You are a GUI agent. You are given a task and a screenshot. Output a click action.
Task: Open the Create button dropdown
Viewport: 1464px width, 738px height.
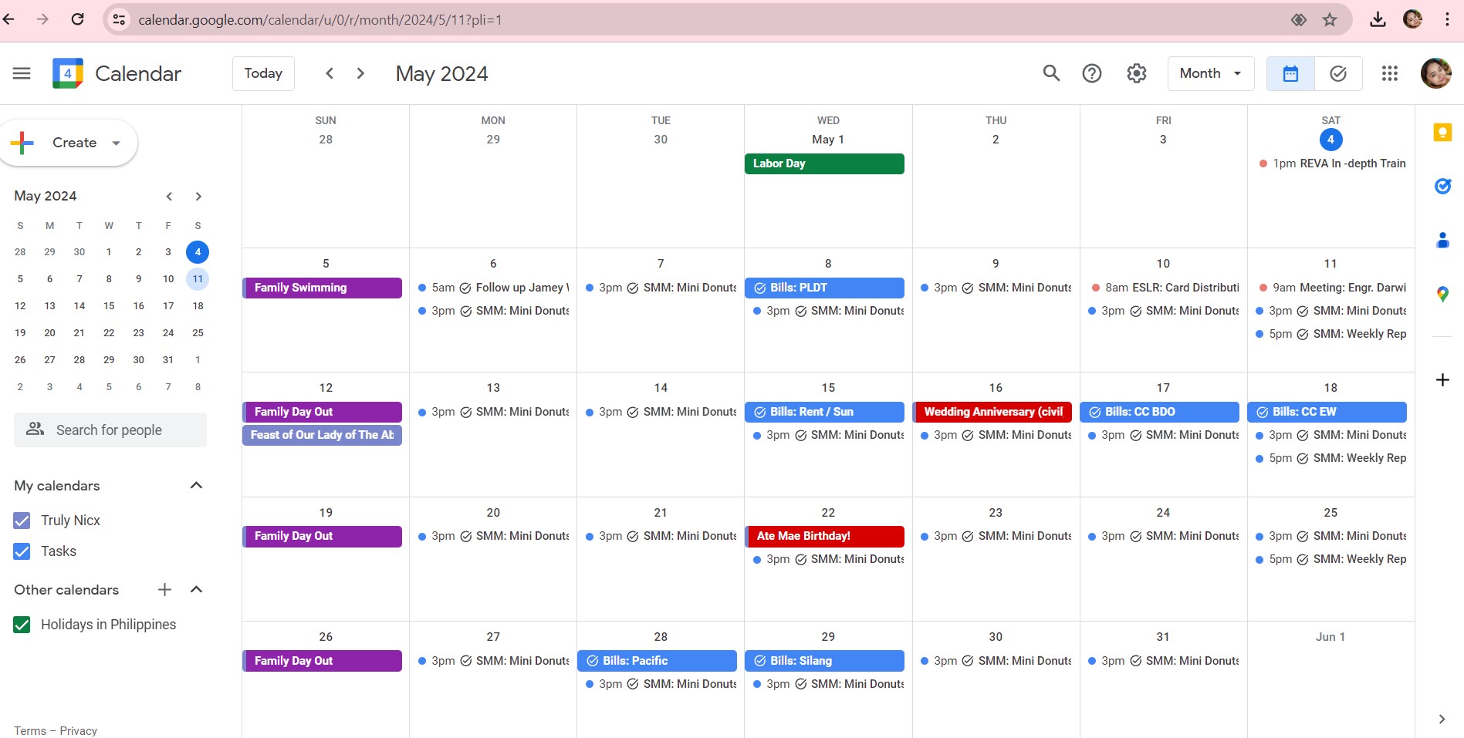117,143
